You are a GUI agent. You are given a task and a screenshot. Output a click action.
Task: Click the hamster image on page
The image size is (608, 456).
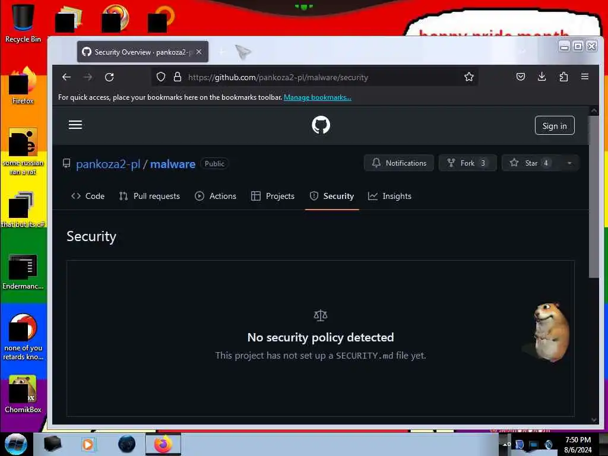pyautogui.click(x=549, y=332)
